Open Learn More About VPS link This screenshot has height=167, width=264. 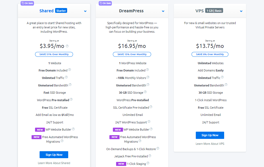click(x=210, y=144)
